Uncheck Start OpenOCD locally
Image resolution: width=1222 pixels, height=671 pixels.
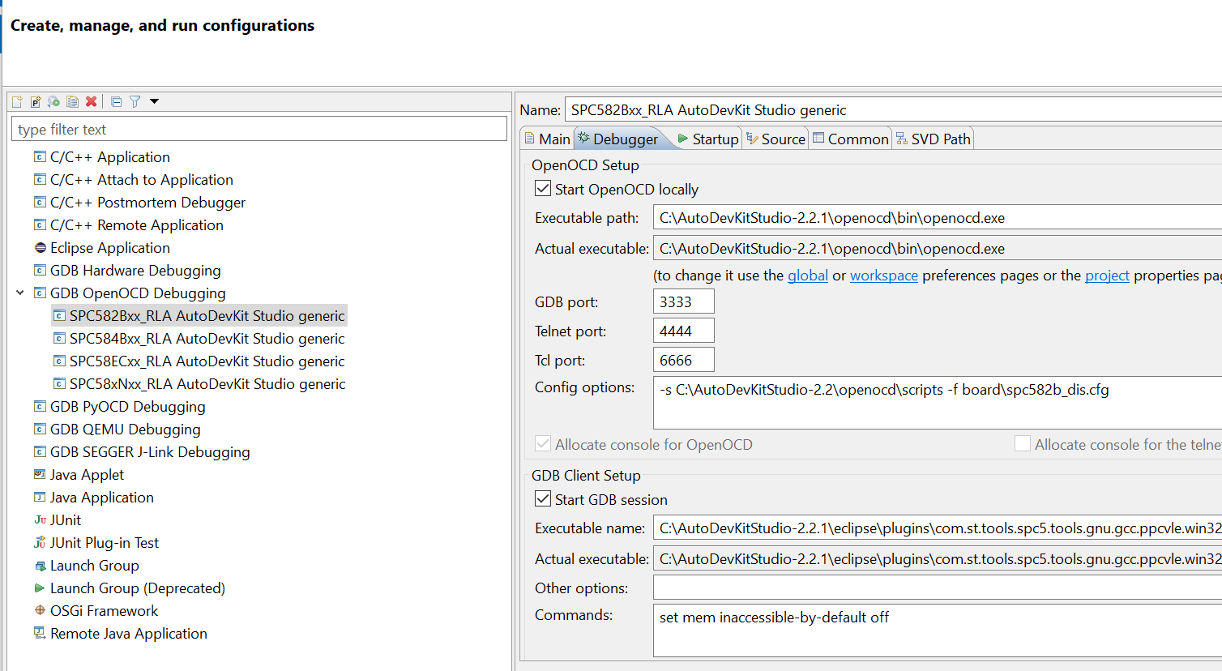(542, 188)
